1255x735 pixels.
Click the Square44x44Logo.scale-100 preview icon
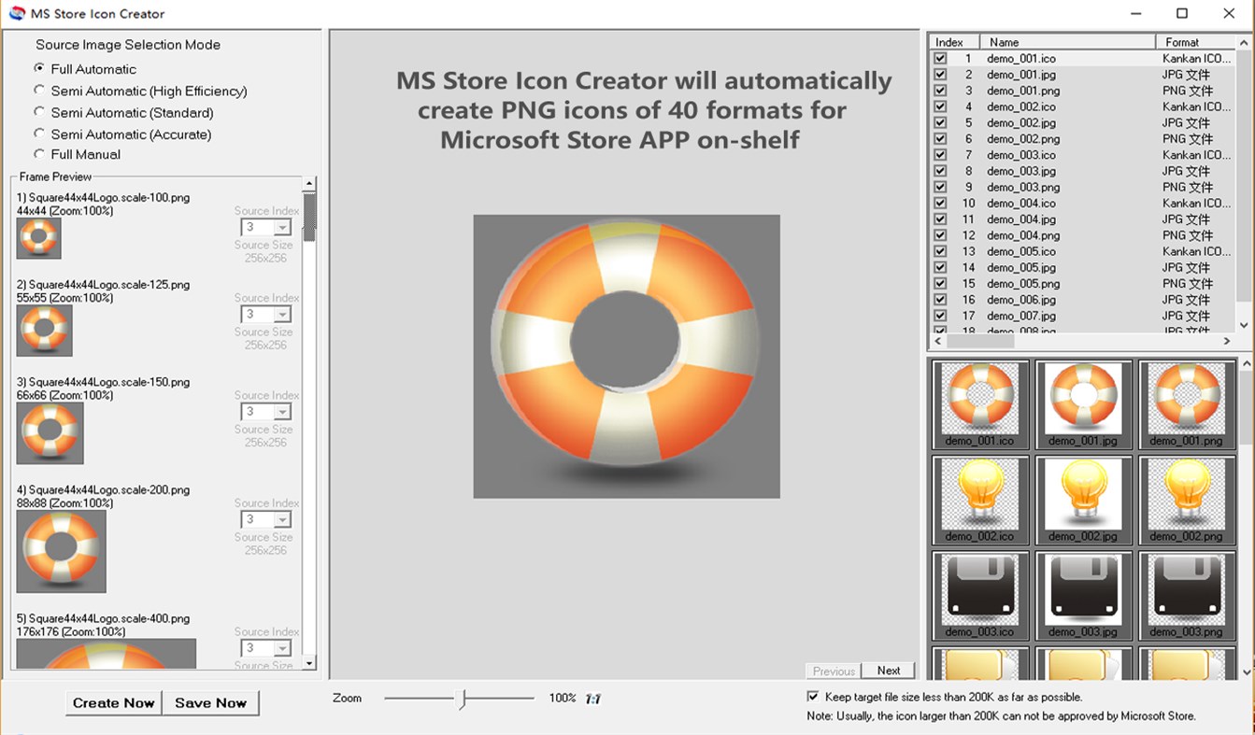click(38, 238)
